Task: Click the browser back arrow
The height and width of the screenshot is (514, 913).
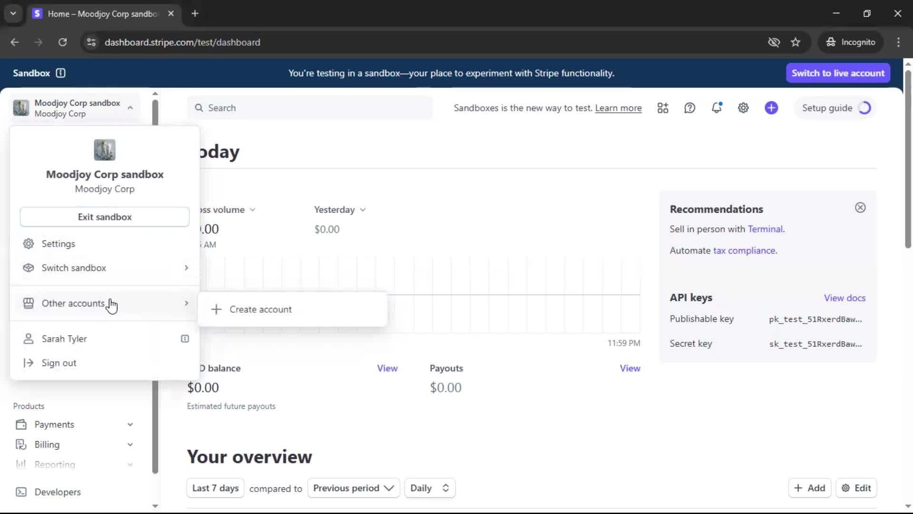Action: tap(15, 42)
